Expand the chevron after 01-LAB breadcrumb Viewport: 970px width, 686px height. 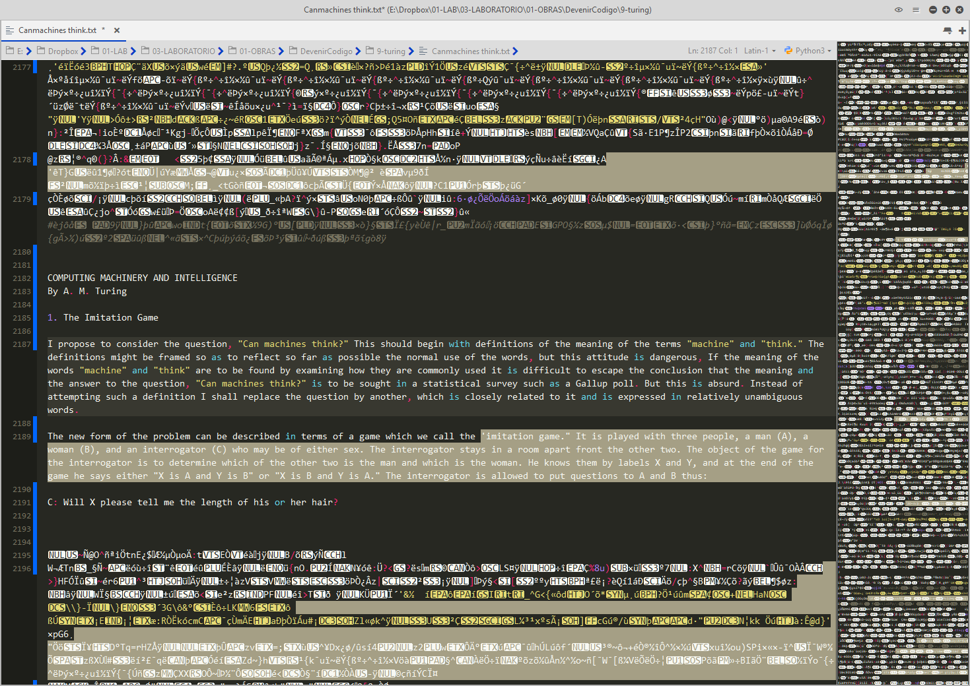tap(133, 51)
